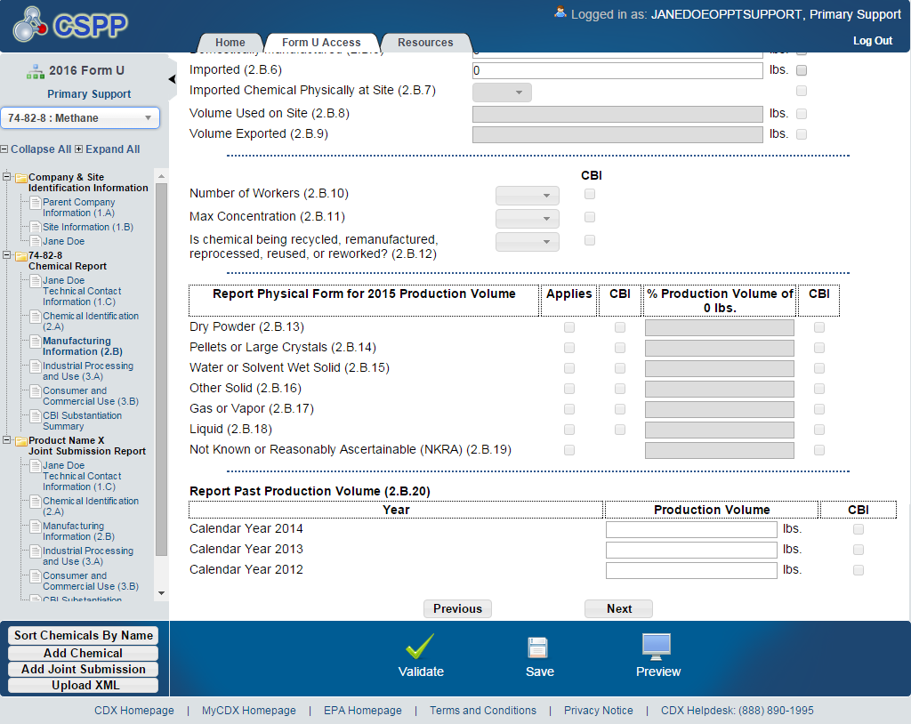Click the green Validate checkmark icon
This screenshot has height=724, width=911.
click(420, 647)
